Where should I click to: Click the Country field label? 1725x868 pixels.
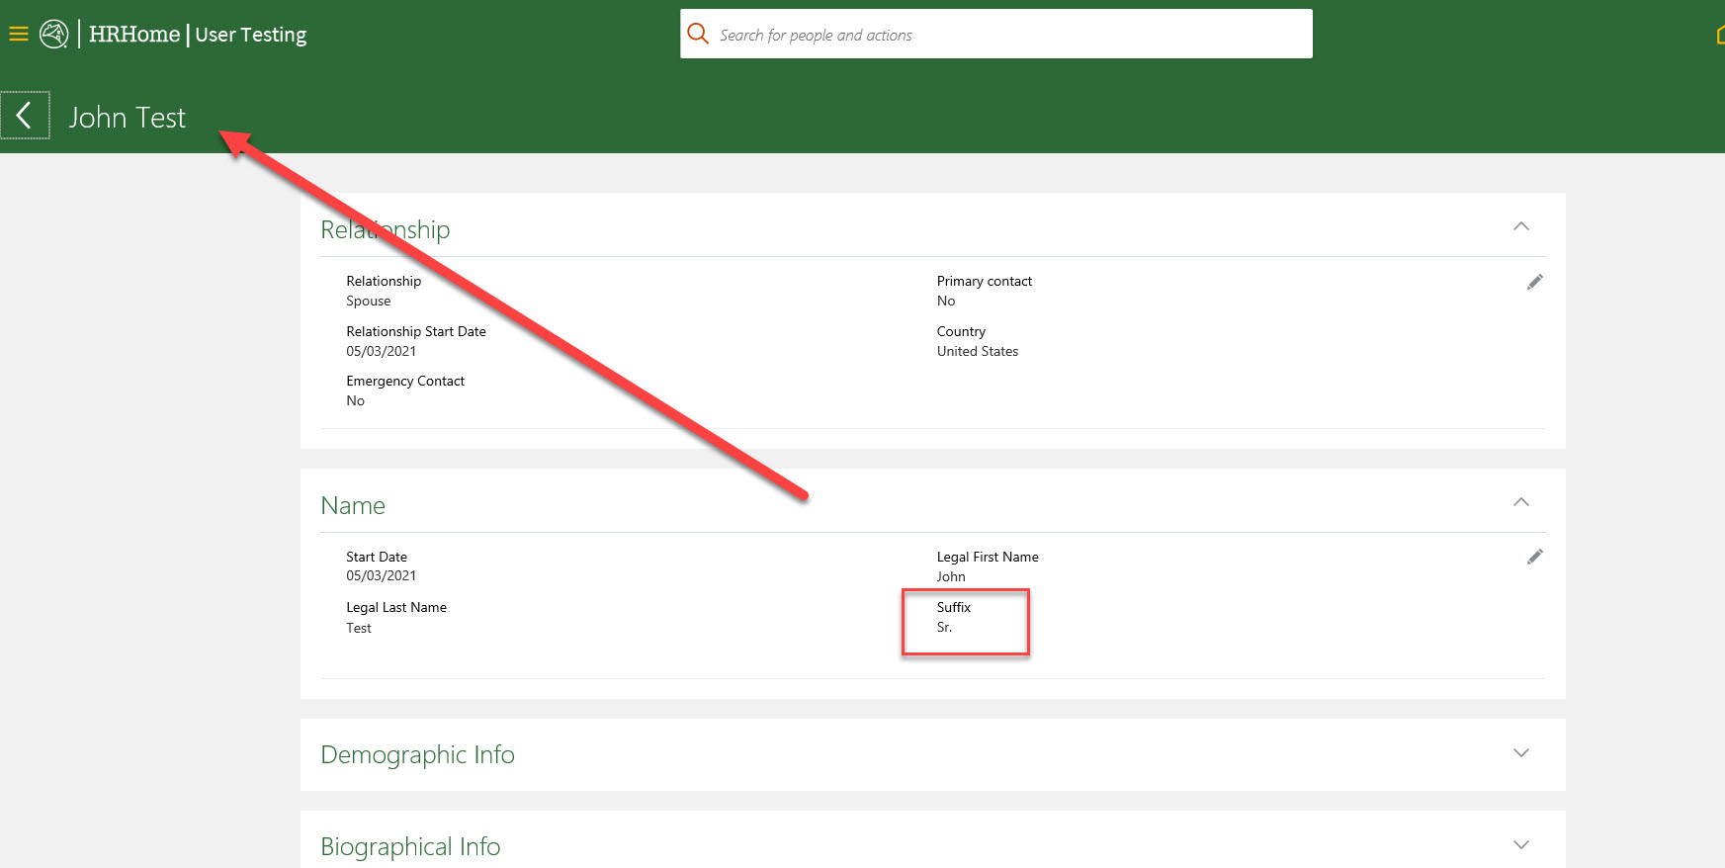point(961,331)
